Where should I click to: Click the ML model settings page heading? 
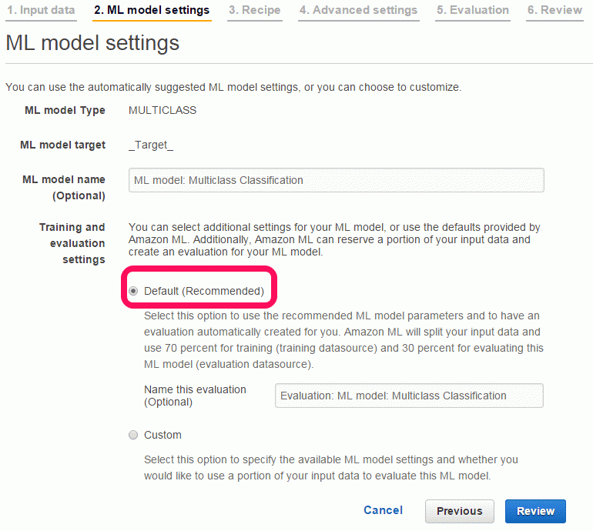pos(92,42)
